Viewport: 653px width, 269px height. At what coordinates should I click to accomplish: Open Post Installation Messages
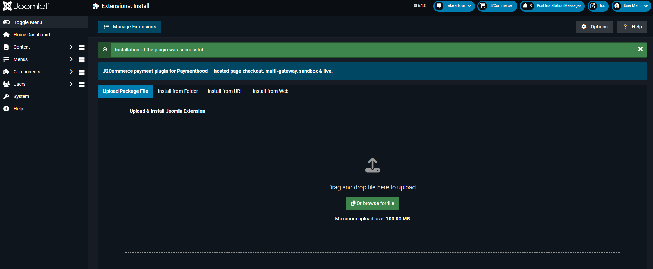552,6
